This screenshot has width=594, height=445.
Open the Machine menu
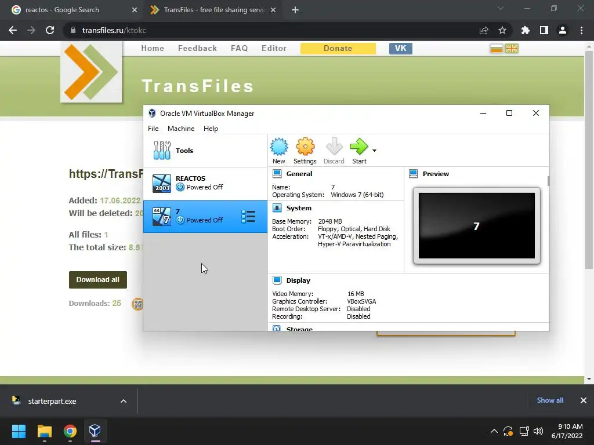point(181,129)
